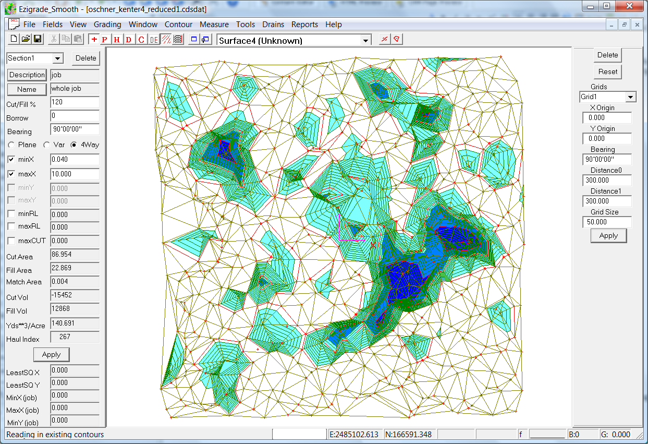Click the red H toolbar icon
The height and width of the screenshot is (444, 648).
117,39
